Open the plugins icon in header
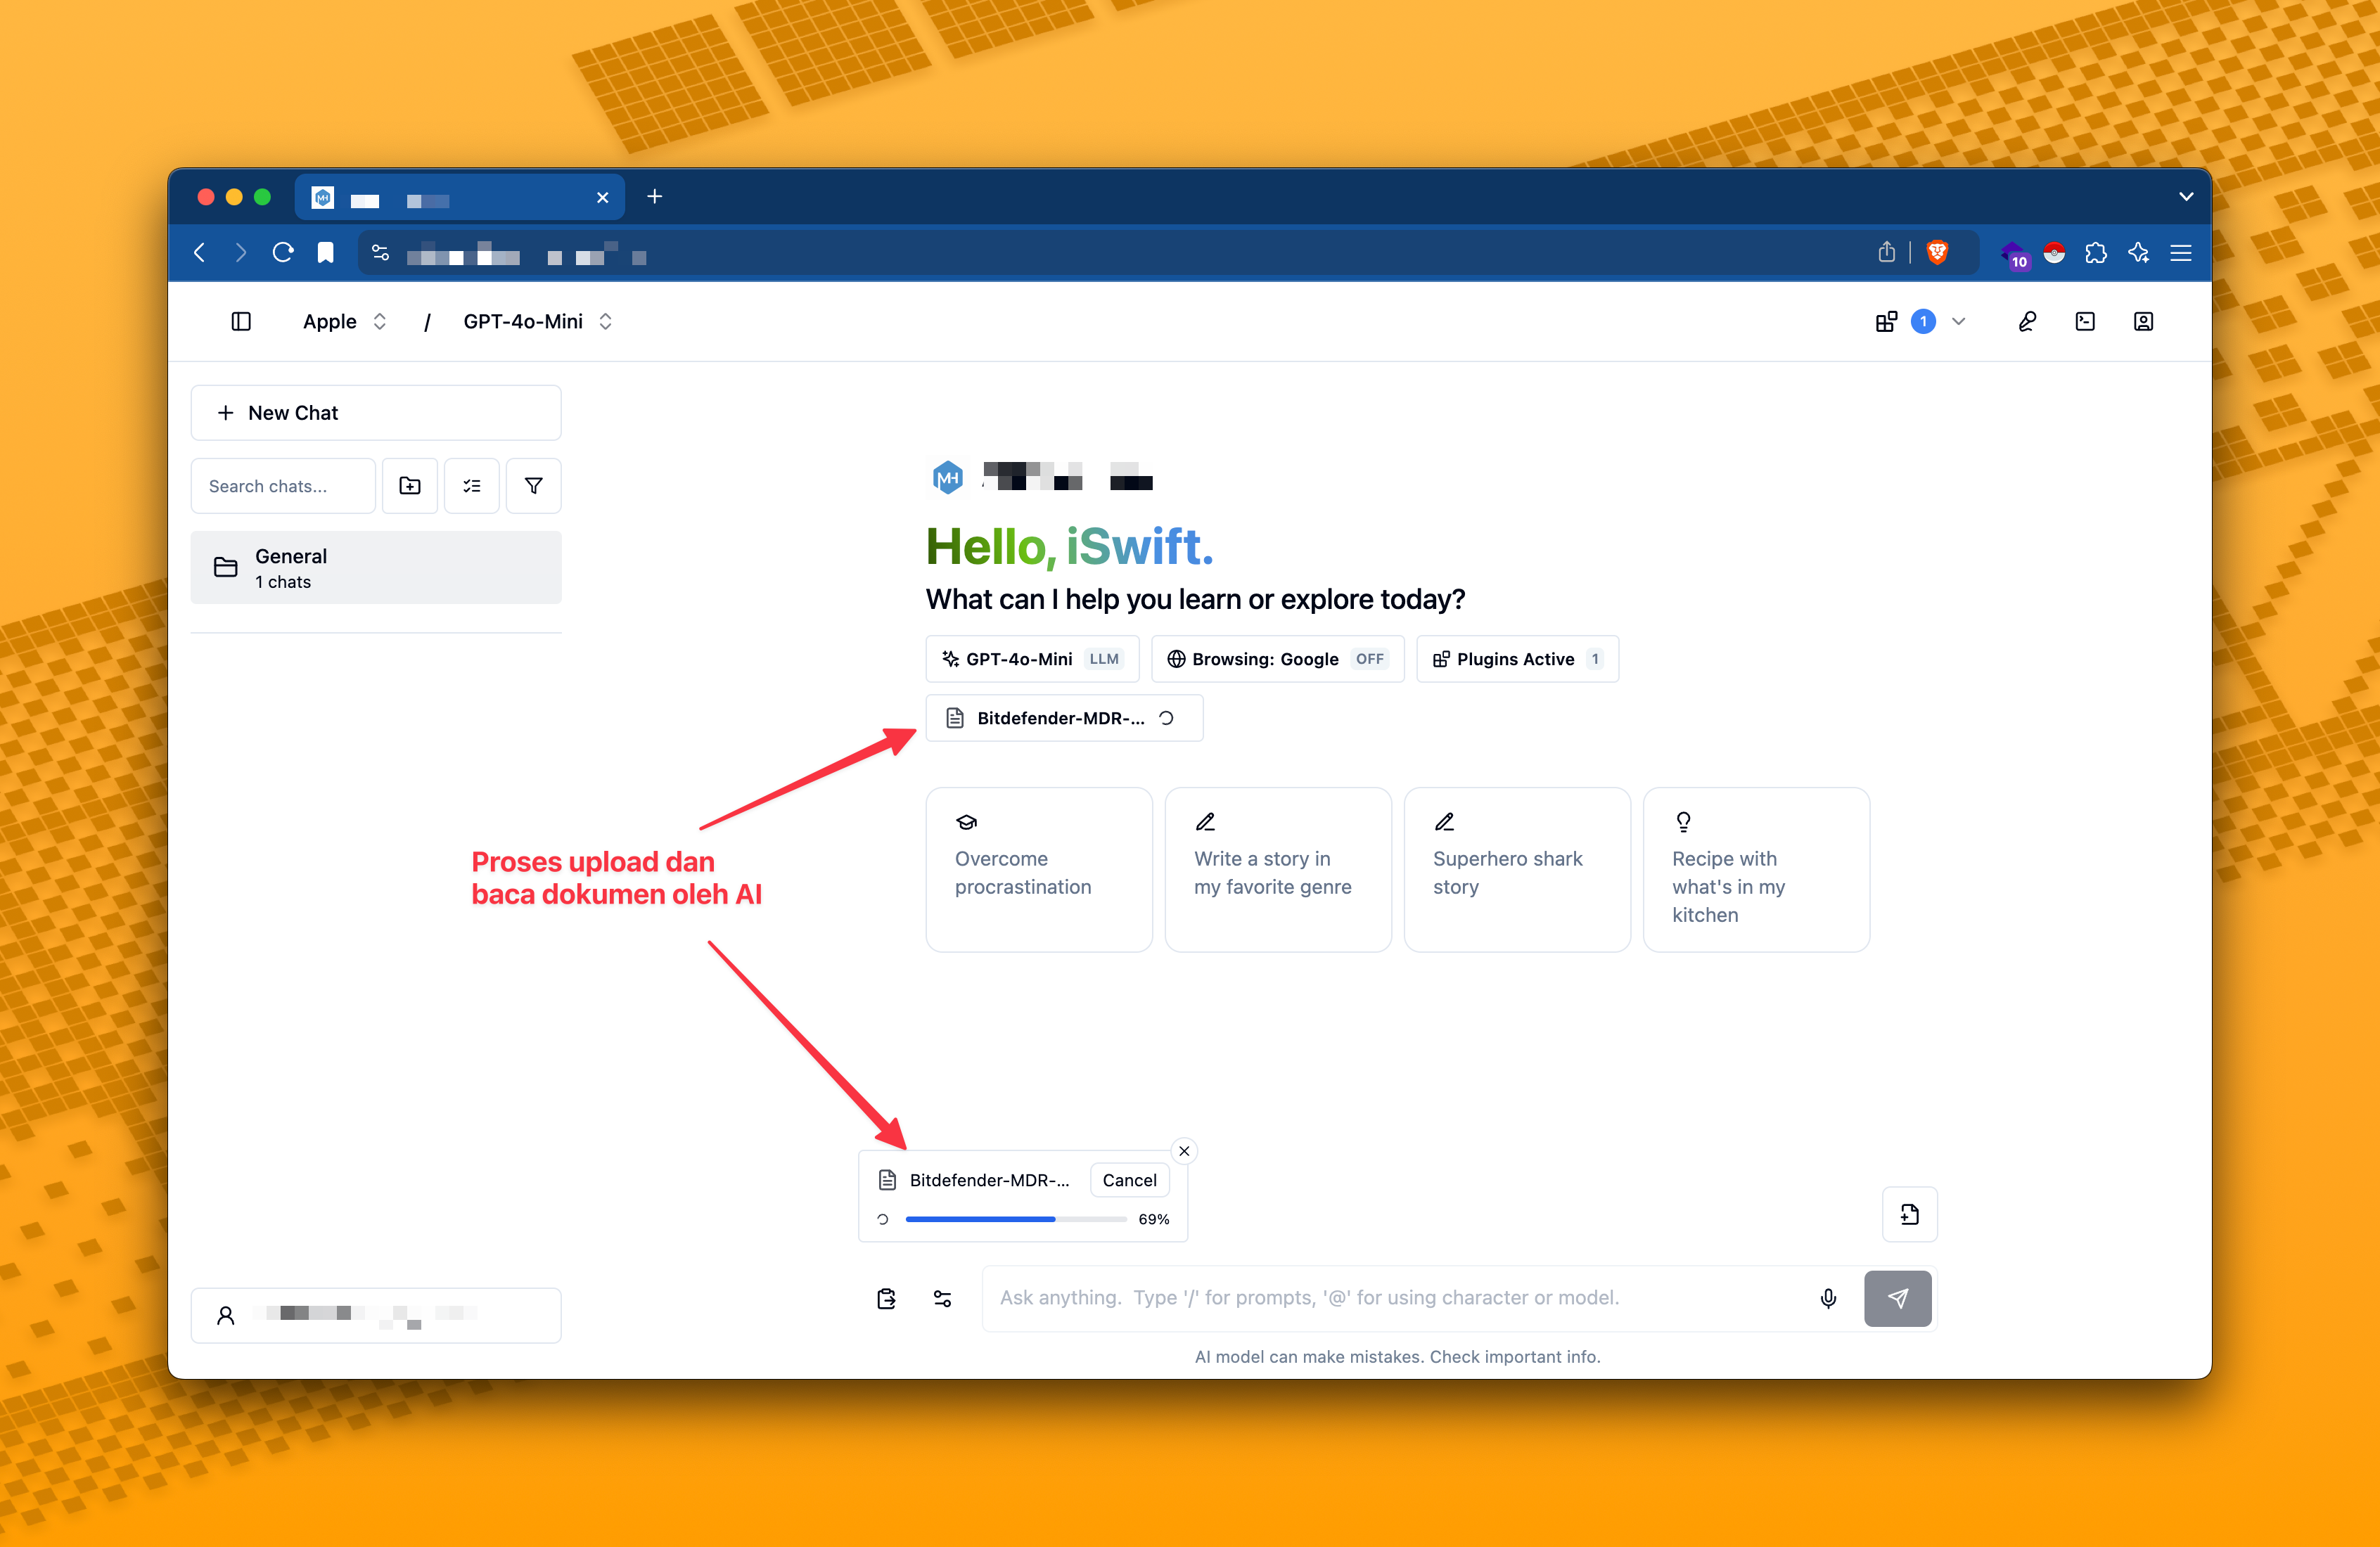This screenshot has height=1547, width=2380. [1886, 321]
